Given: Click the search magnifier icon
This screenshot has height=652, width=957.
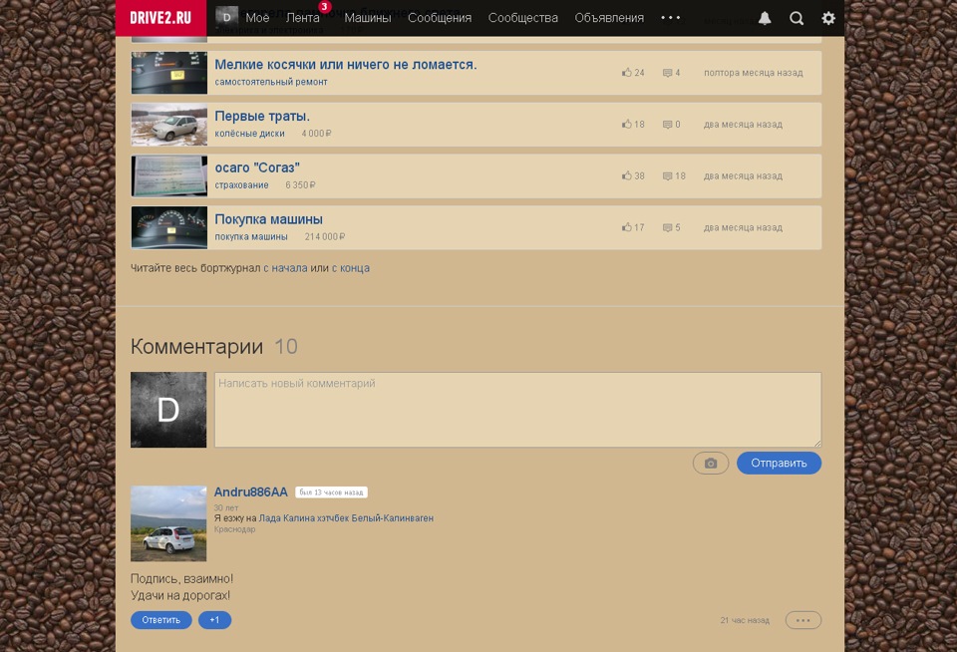Looking at the screenshot, I should [x=796, y=18].
